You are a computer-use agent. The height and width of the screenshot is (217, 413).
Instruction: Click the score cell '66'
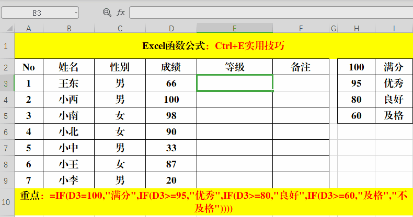tap(171, 83)
